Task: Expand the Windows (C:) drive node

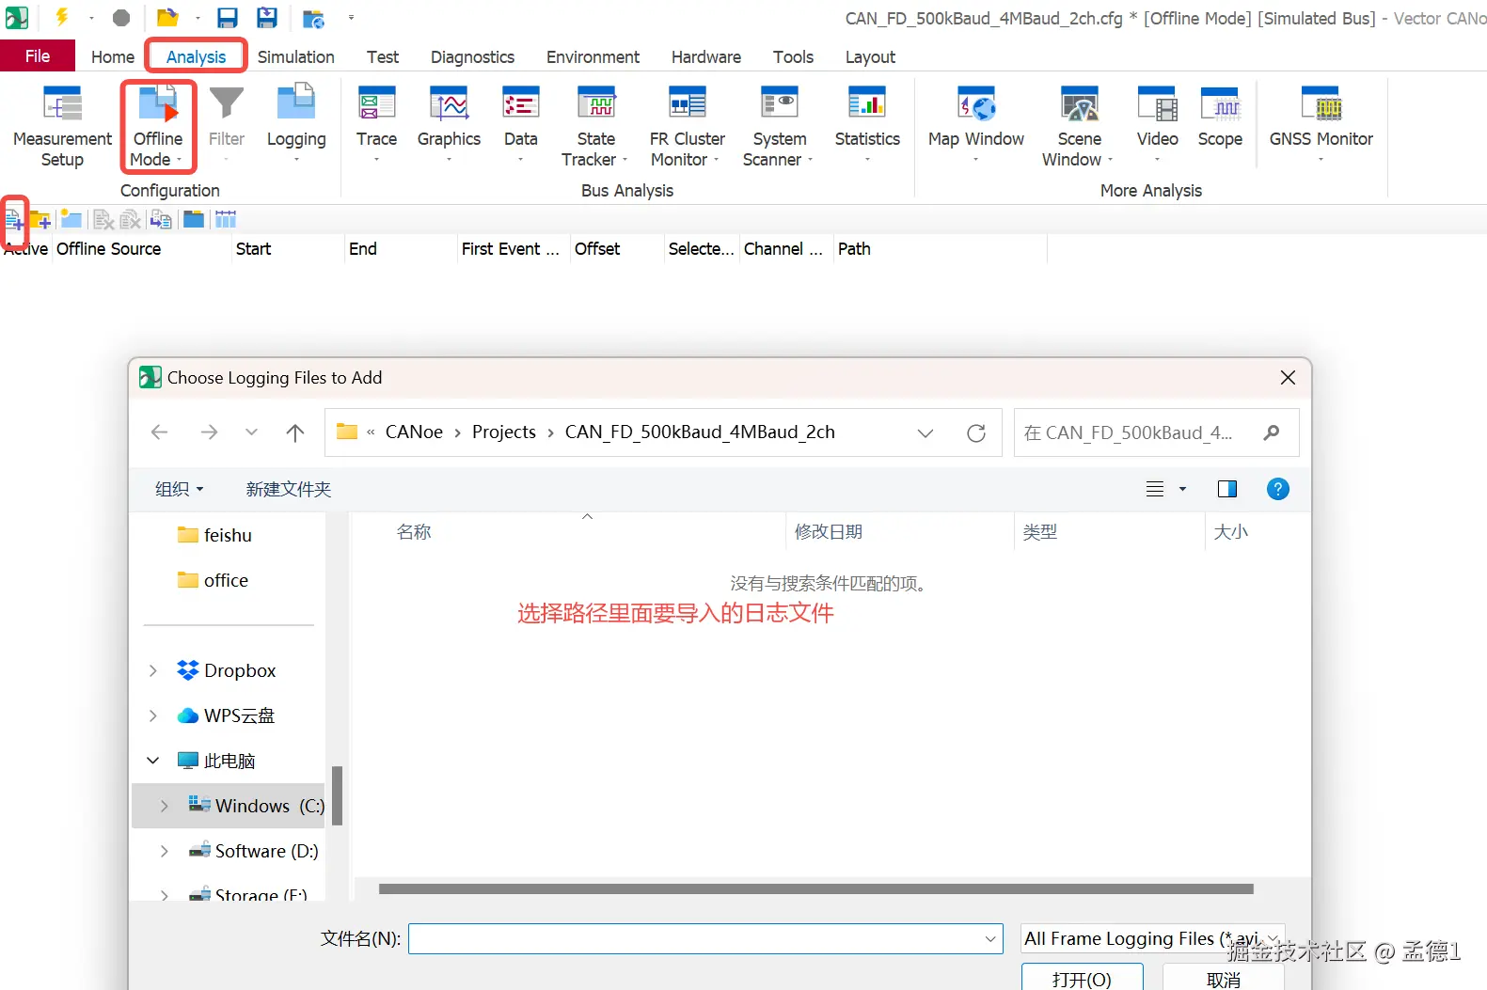Action: (x=165, y=806)
